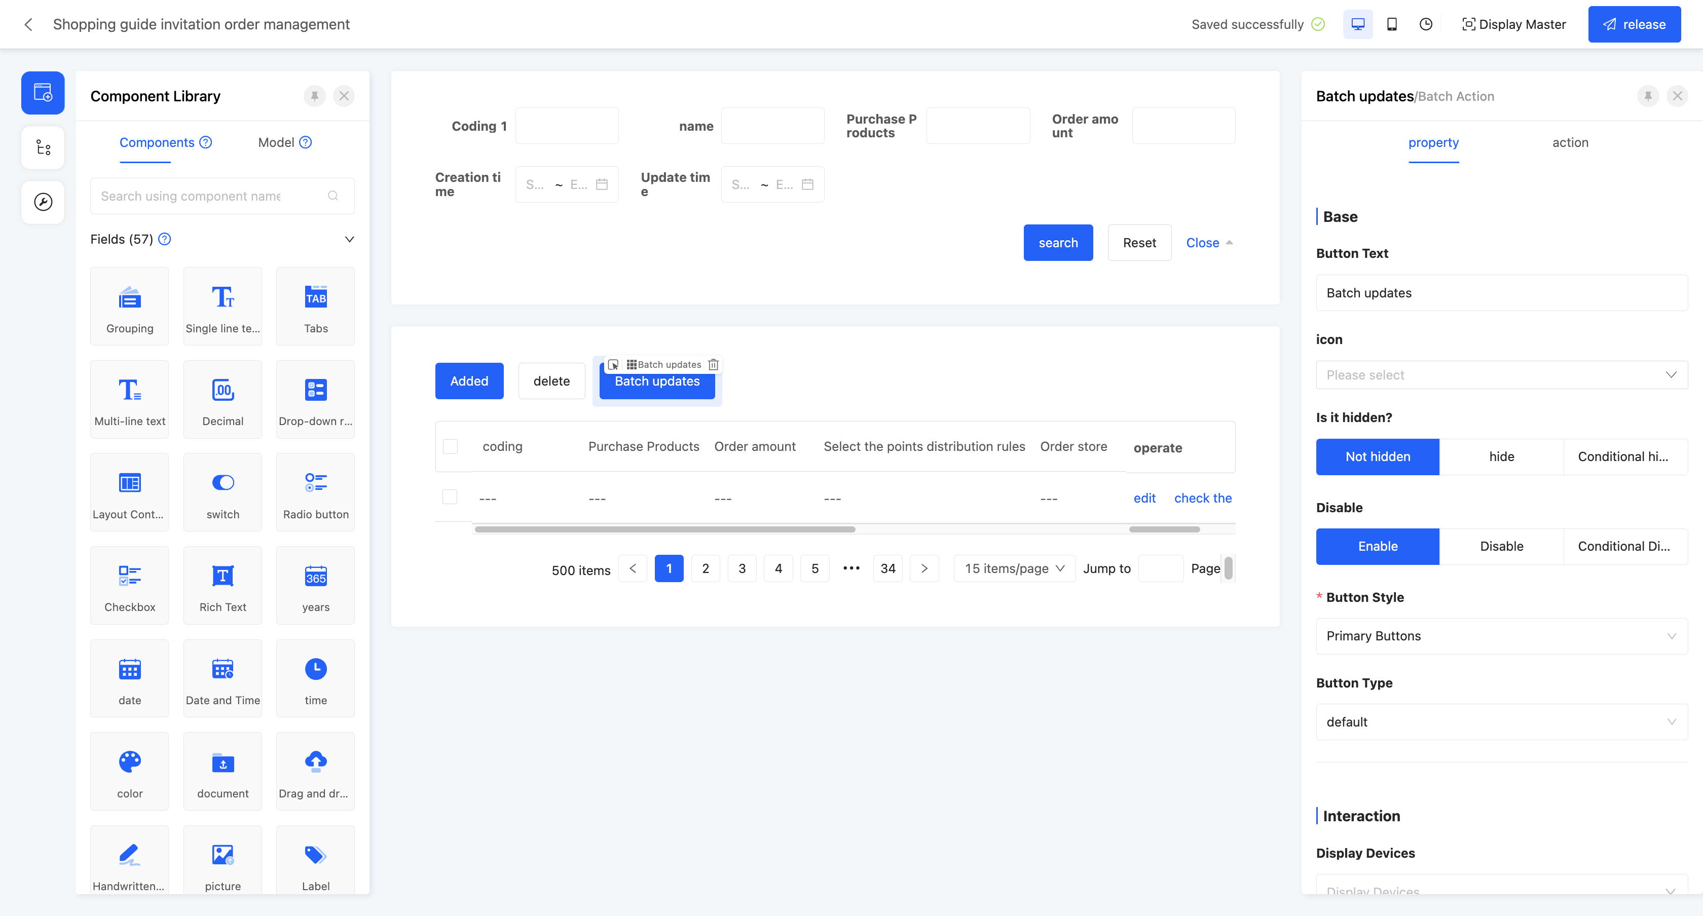Set visibility option to hide
Viewport: 1703px width, 916px height.
click(1501, 456)
